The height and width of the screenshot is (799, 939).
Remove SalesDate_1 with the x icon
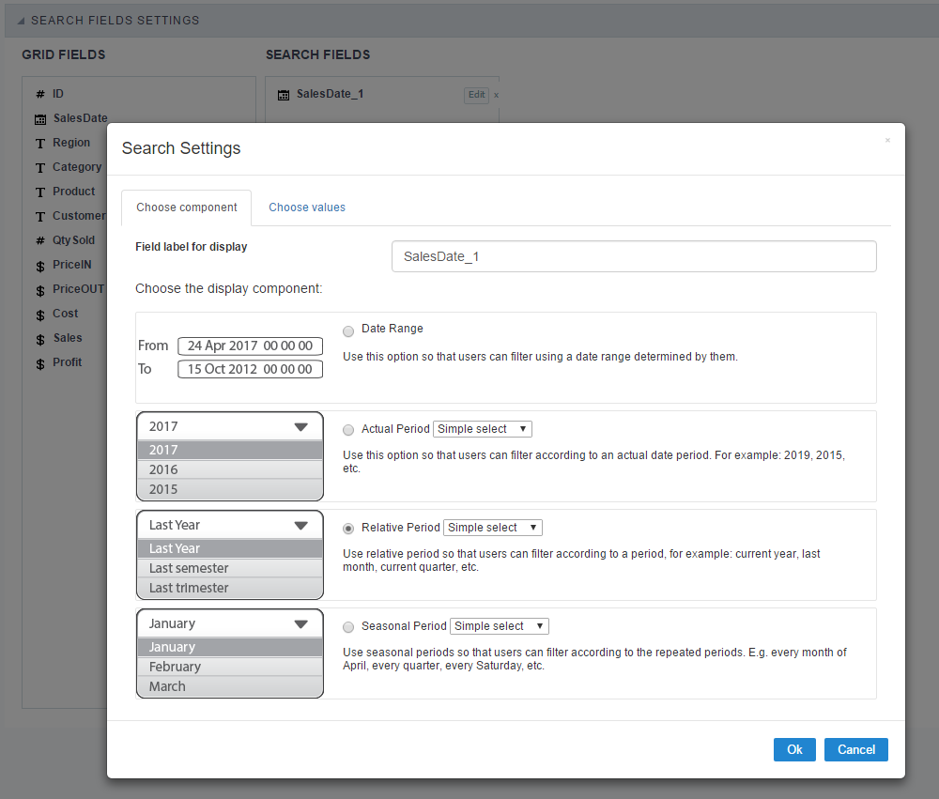click(x=496, y=95)
